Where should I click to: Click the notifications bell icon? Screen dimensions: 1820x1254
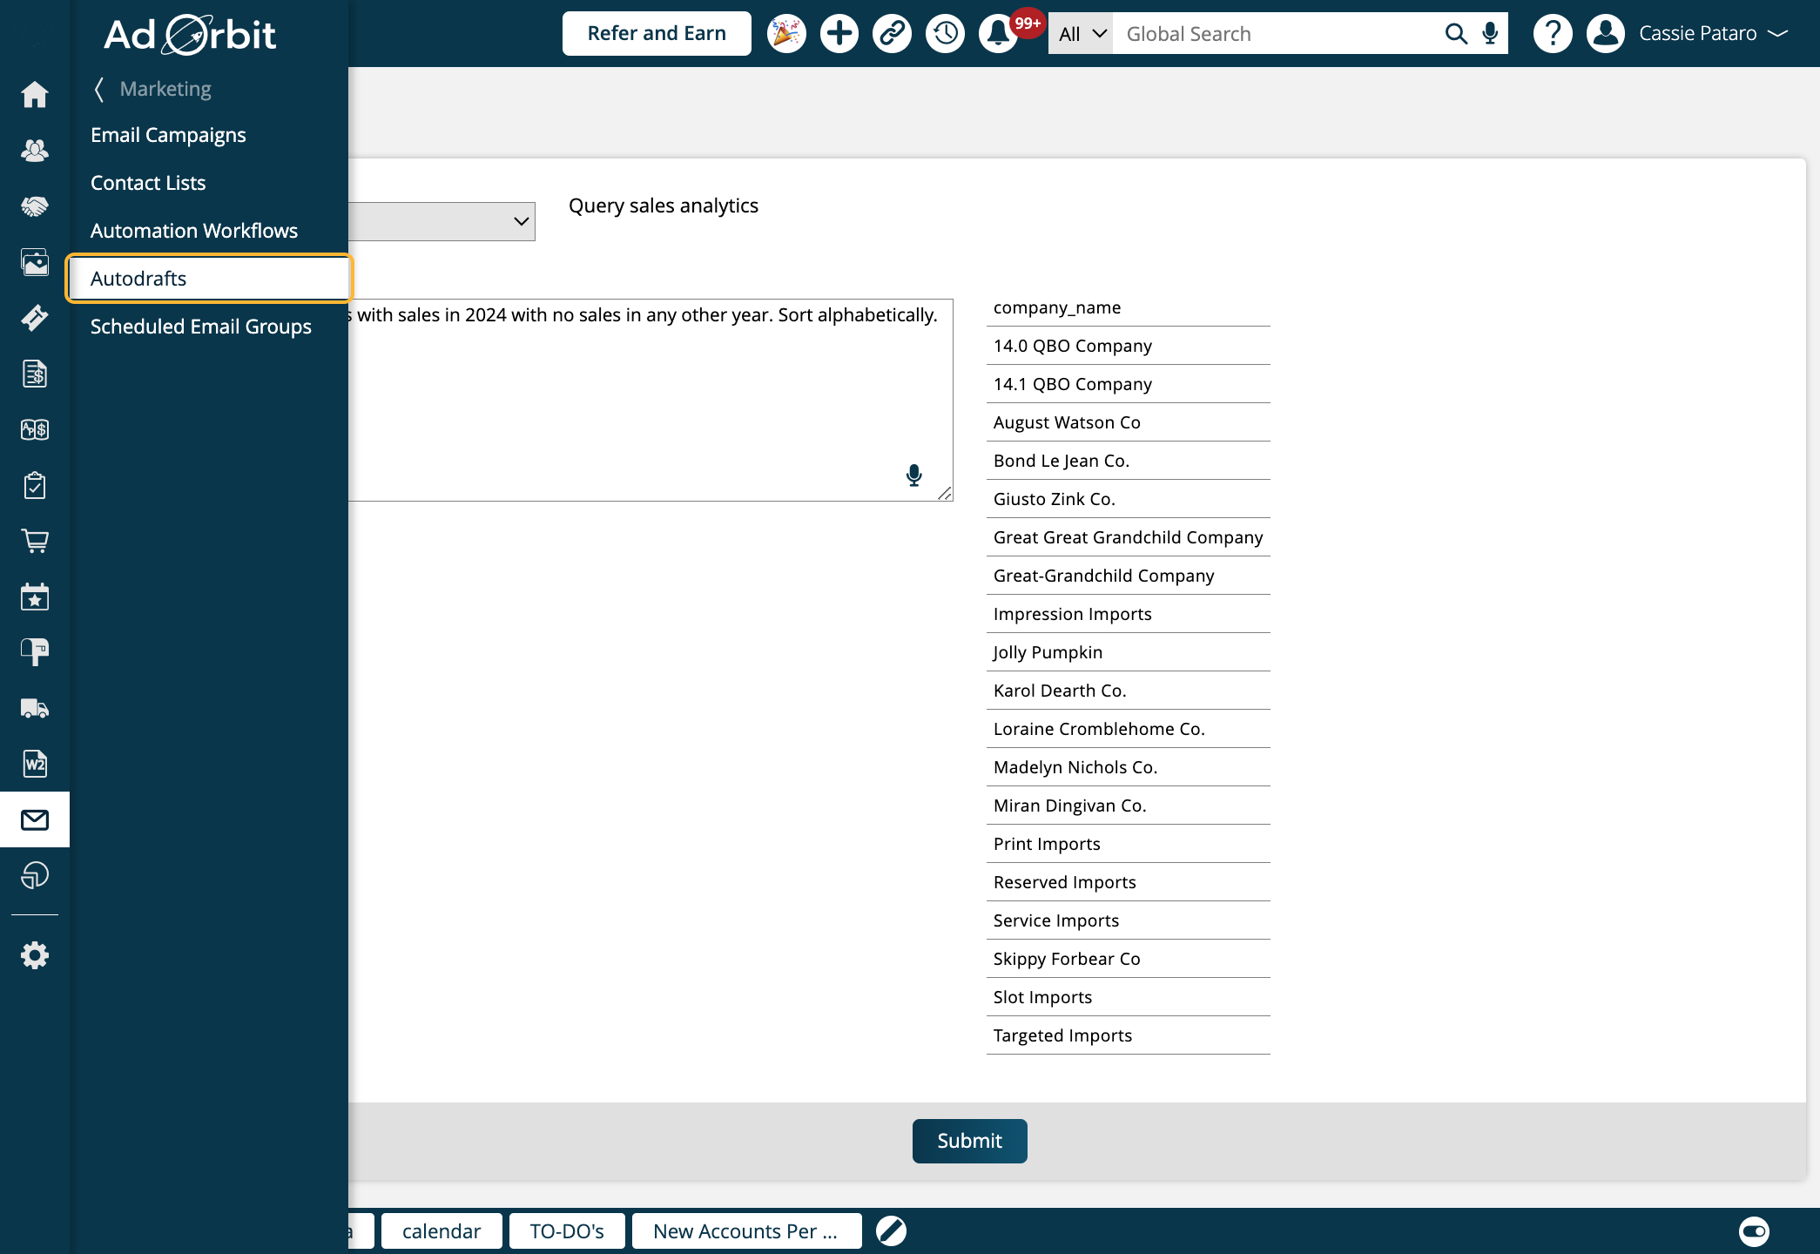click(x=998, y=34)
